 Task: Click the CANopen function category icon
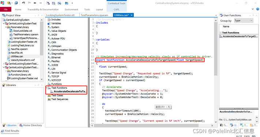(49, 46)
